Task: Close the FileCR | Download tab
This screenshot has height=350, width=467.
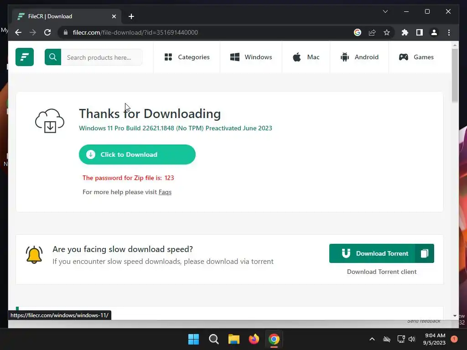Action: coord(114,16)
